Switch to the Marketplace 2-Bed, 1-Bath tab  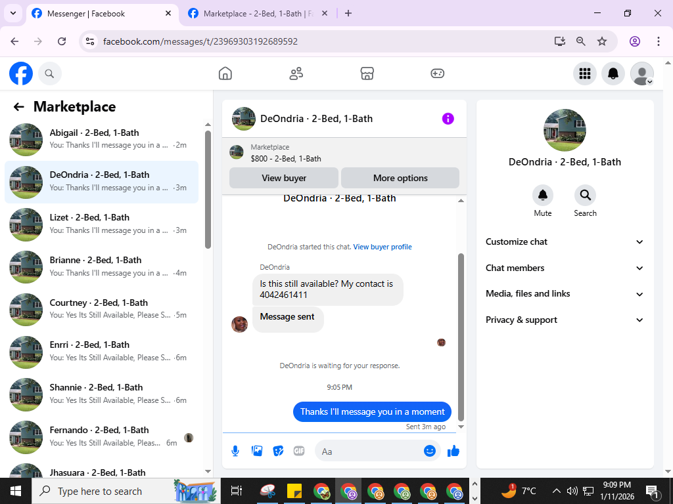[258, 14]
